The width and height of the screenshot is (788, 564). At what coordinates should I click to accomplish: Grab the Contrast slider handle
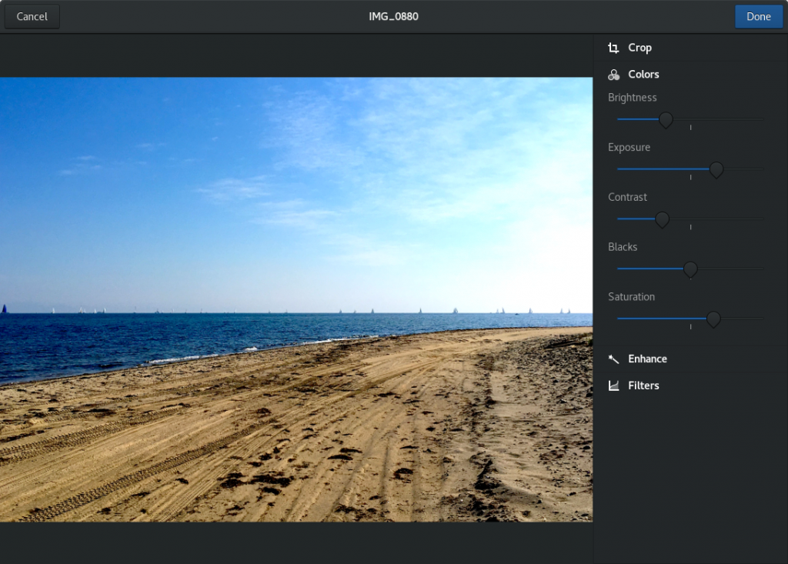[662, 219]
